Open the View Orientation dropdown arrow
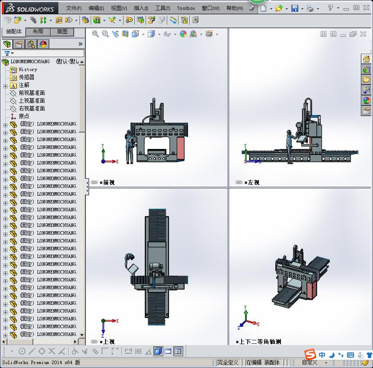 pos(143,34)
